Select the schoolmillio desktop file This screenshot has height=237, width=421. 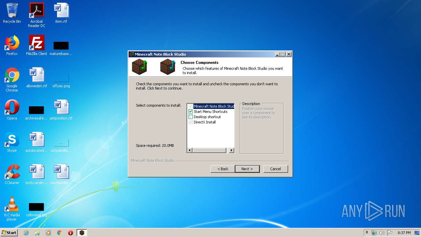[x=61, y=145]
